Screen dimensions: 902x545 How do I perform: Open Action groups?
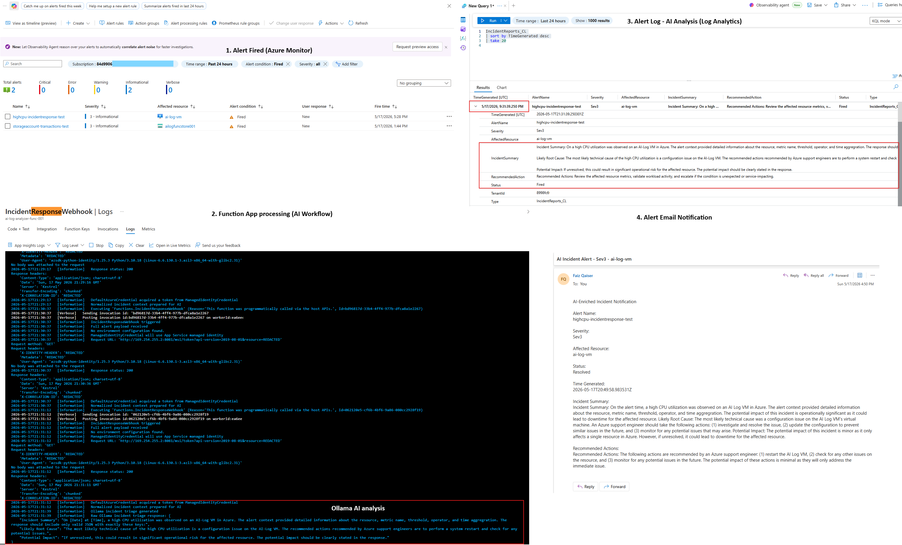pyautogui.click(x=144, y=23)
